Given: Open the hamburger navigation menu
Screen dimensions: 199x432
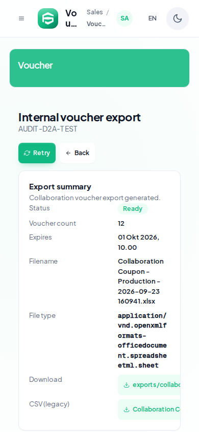Looking at the screenshot, I should (x=21, y=18).
